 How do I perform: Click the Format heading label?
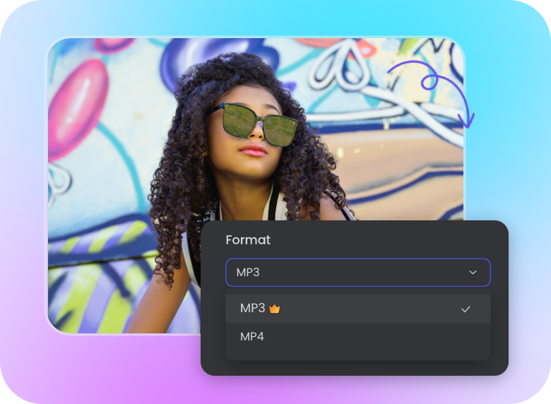point(248,240)
